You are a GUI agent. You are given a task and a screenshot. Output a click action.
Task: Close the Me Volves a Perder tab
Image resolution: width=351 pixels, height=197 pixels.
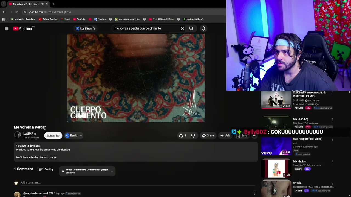click(47, 4)
